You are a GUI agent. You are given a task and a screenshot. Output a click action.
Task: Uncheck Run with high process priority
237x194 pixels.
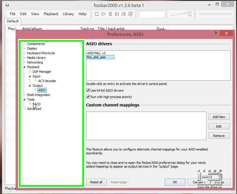88,97
